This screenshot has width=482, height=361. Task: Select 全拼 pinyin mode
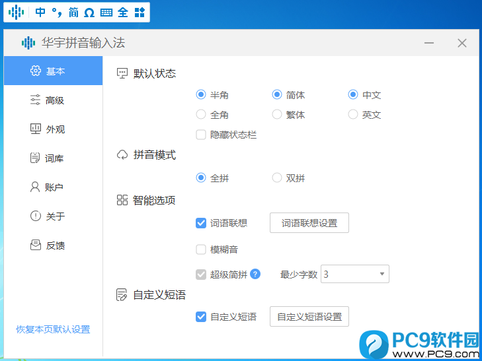point(201,178)
